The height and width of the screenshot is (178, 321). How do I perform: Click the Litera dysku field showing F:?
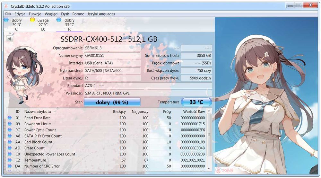coord(112,78)
